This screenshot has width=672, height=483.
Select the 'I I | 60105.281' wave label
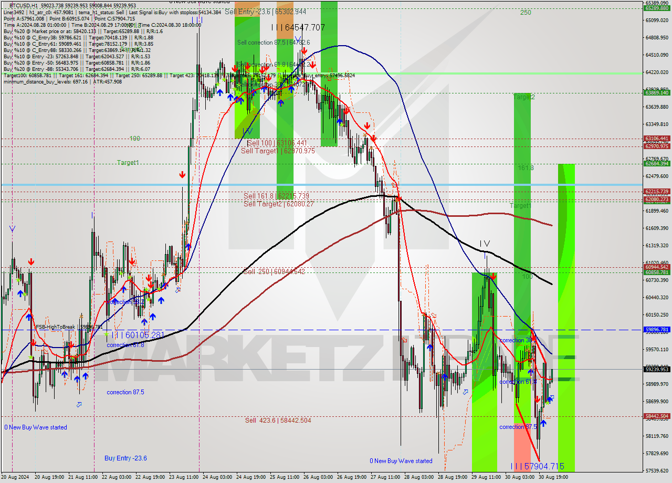[139, 334]
